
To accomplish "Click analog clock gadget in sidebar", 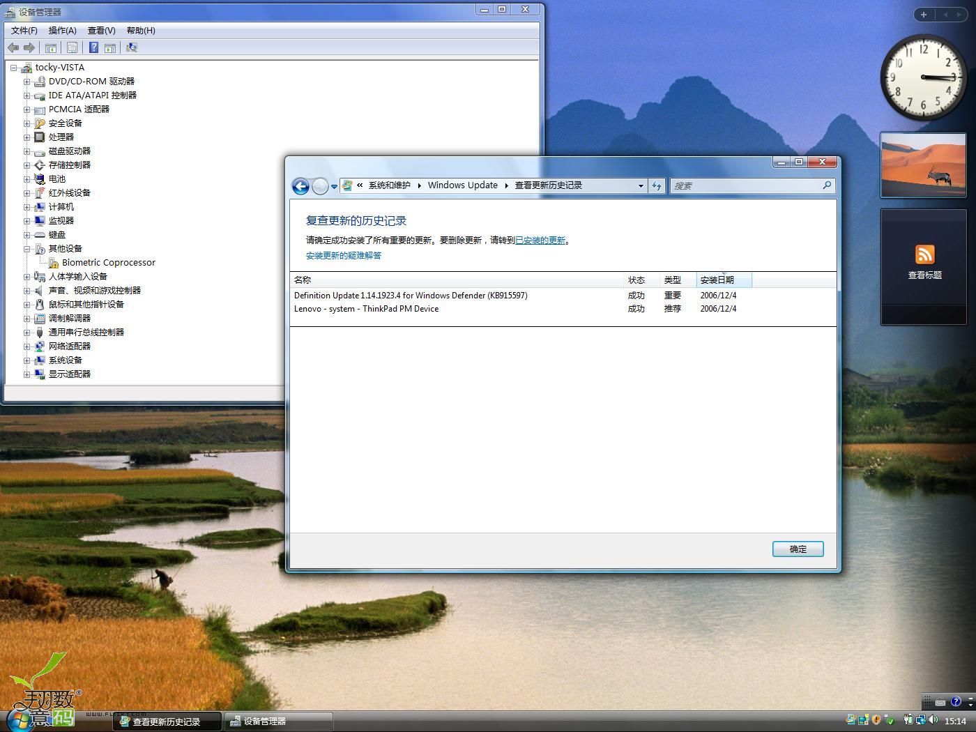I will click(923, 77).
